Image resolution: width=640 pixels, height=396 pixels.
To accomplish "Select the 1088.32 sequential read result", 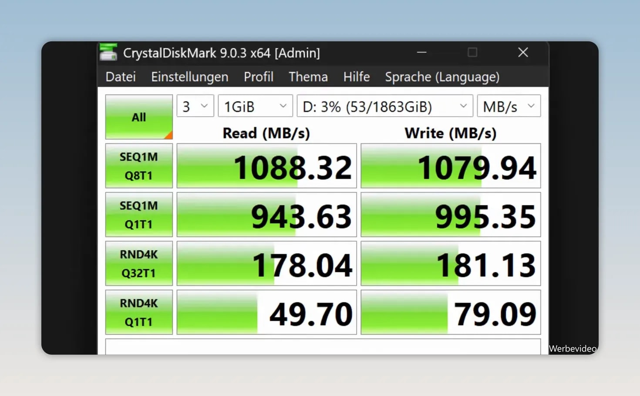I will click(266, 166).
